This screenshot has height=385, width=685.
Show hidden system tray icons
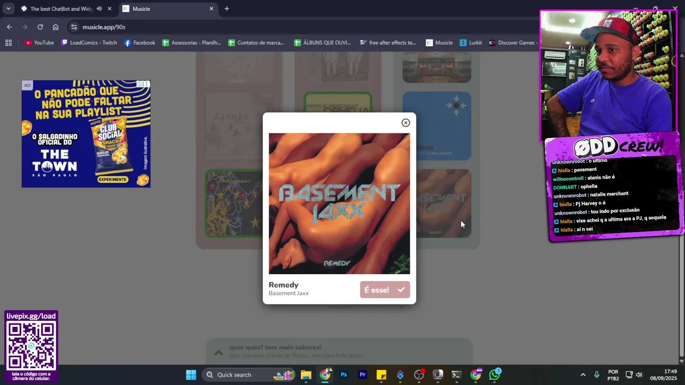[x=583, y=375]
